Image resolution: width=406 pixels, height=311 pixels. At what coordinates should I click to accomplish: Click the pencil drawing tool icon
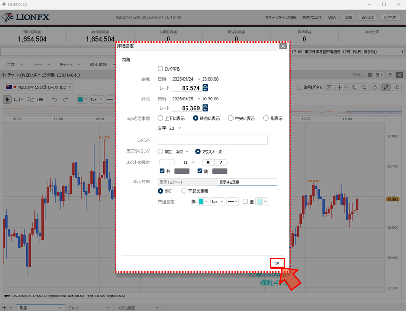click(386, 87)
